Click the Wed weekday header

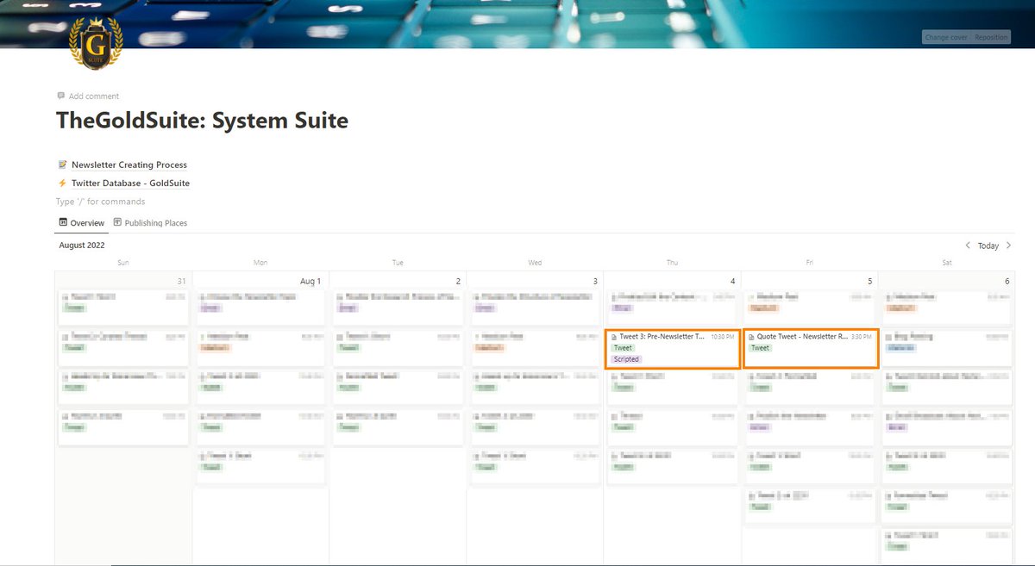[535, 262]
